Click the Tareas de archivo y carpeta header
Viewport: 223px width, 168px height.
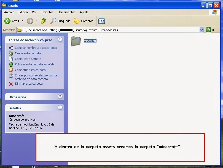pyautogui.click(x=30, y=40)
